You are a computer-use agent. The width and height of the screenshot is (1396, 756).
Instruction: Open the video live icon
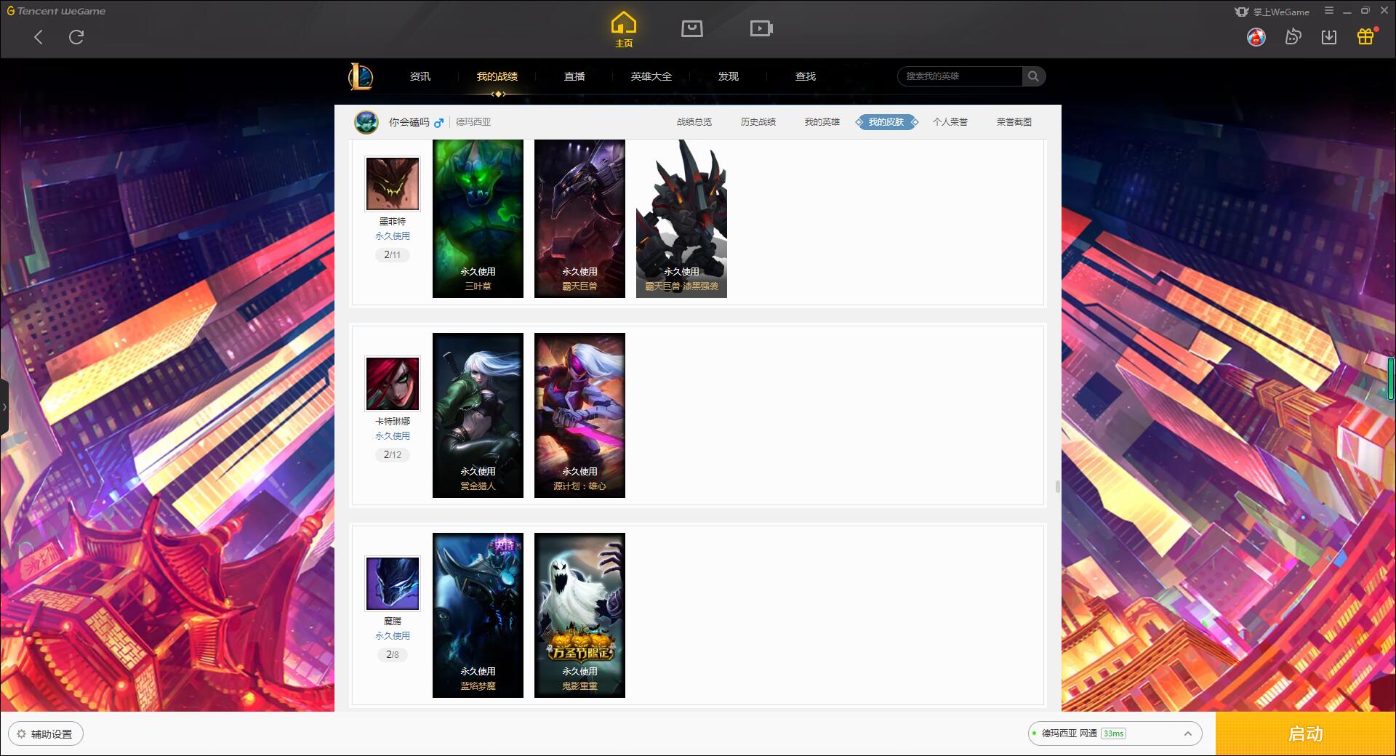click(x=761, y=28)
